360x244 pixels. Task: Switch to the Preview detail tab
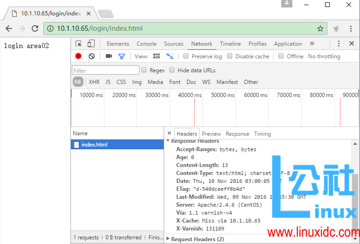click(211, 134)
